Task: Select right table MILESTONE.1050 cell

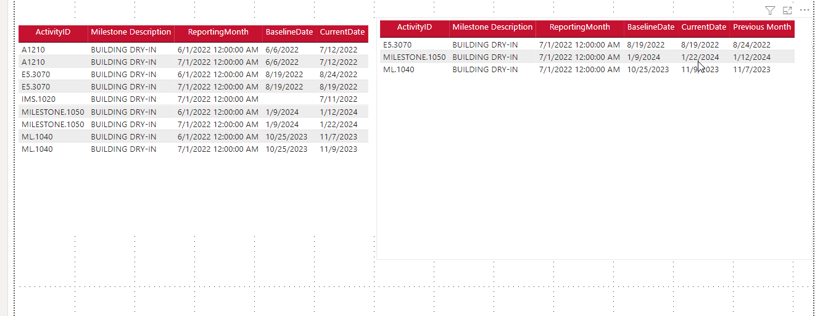Action: pos(415,57)
